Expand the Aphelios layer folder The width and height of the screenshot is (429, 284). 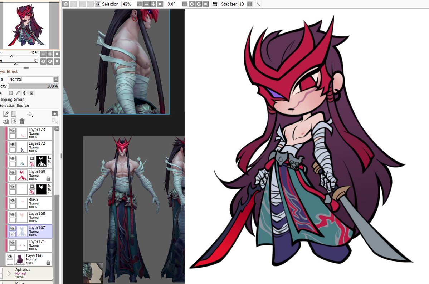(x=9, y=273)
